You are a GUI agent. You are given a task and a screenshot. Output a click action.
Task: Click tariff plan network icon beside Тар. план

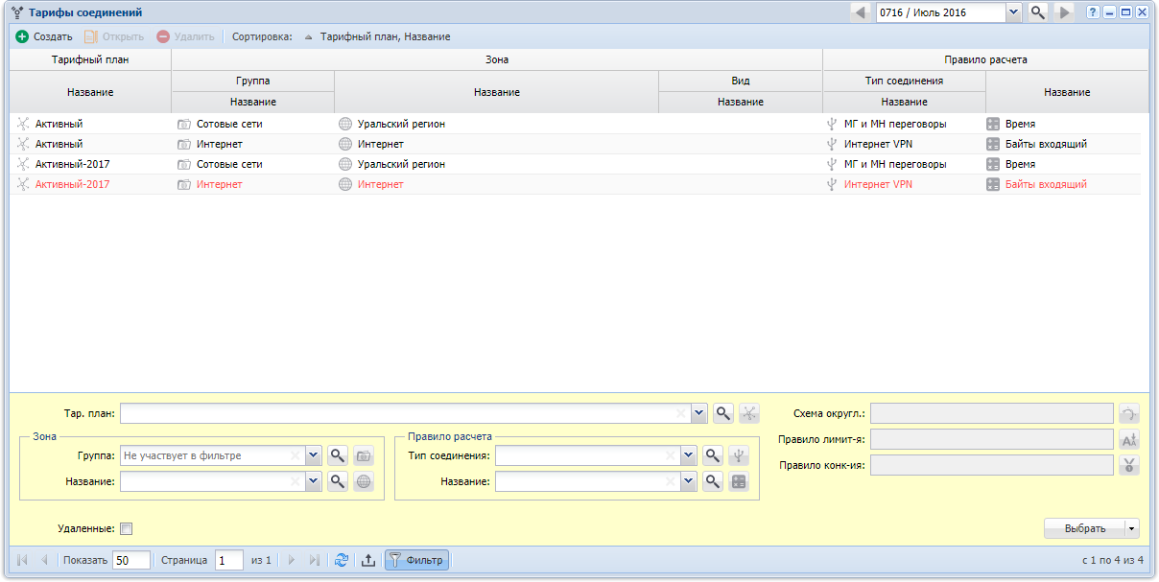pyautogui.click(x=749, y=413)
